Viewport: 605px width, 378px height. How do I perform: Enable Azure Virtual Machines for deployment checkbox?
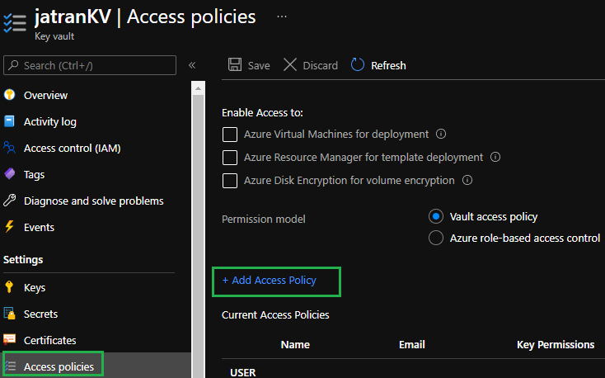[230, 135]
